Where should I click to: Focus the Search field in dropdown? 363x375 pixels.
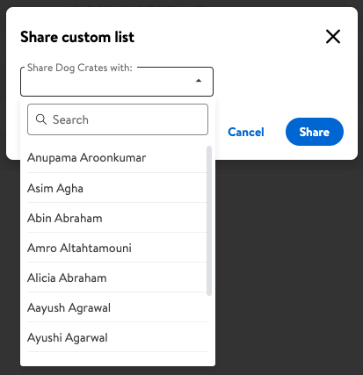click(118, 119)
